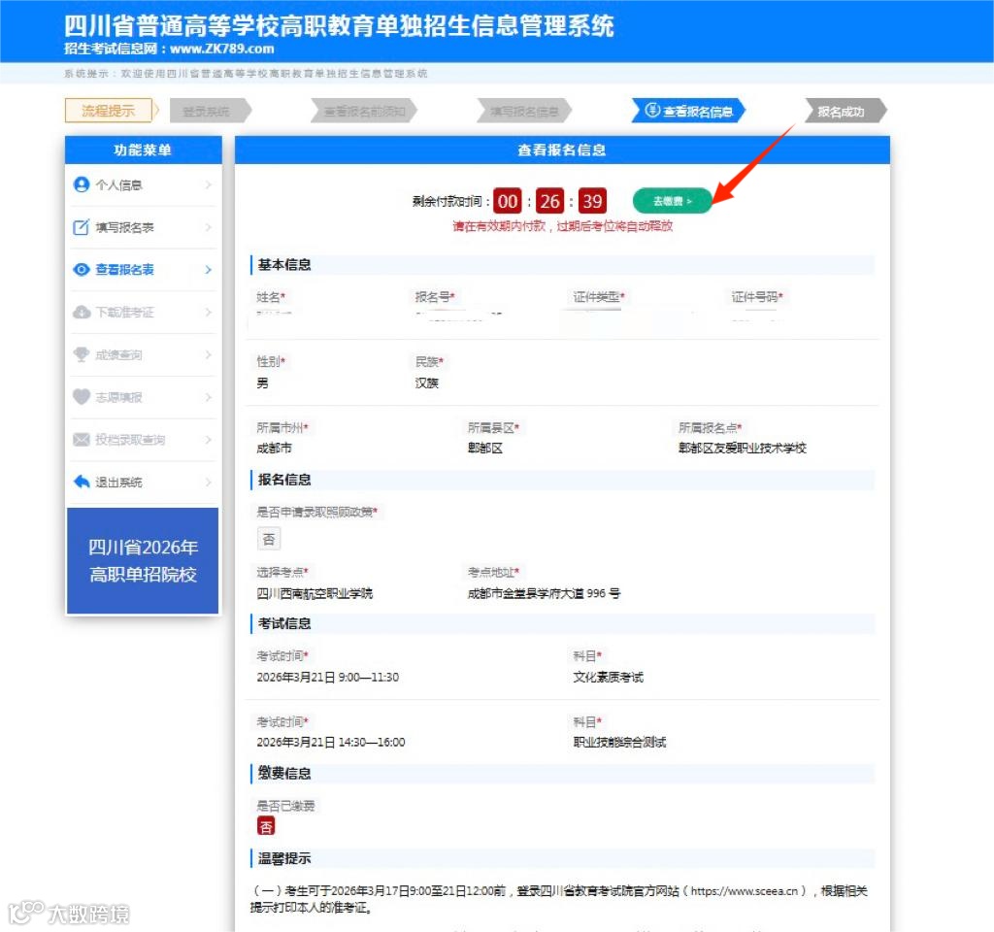Click the 基本信息 section heading
994x932 pixels.
(284, 264)
